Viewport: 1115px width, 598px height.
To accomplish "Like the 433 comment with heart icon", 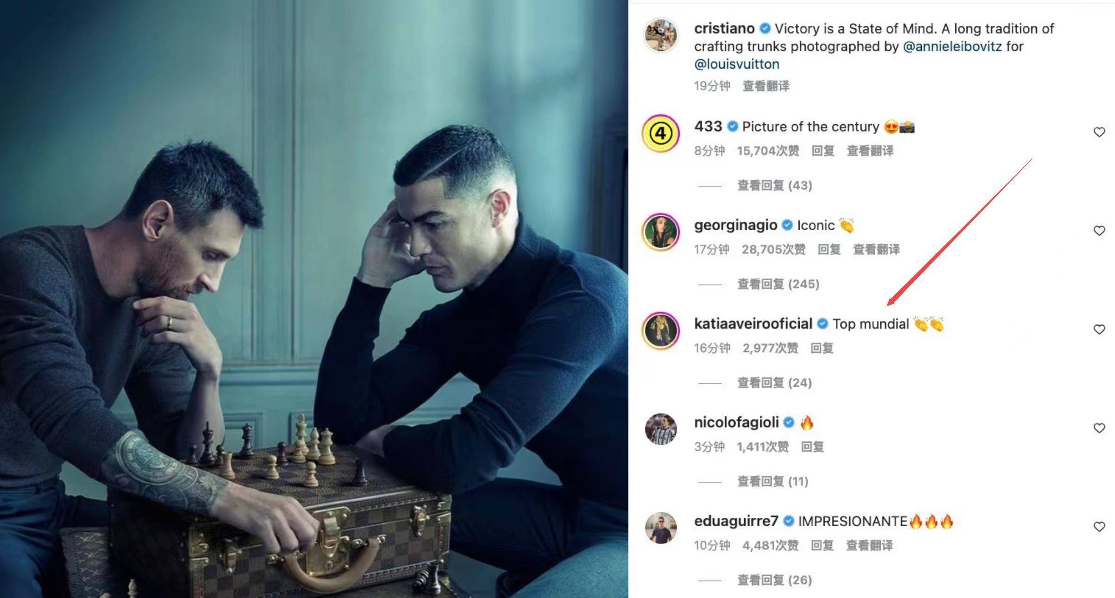I will coord(1099,132).
